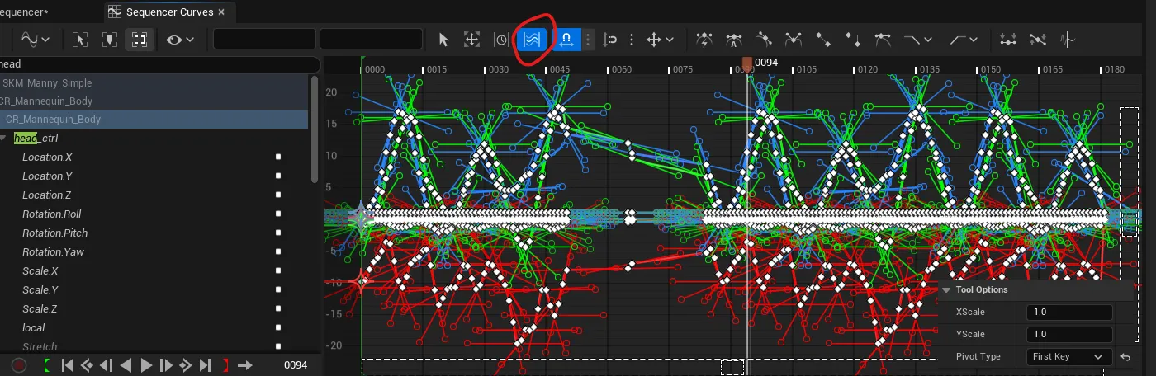
Task: Select the transform tool with box handles
Action: click(471, 39)
